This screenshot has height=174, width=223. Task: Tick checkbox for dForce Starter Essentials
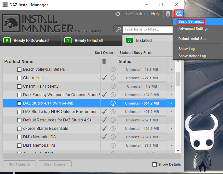20,129
